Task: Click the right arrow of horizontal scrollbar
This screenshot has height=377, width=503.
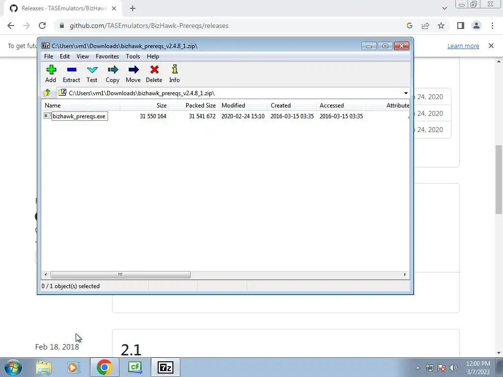Action: [405, 275]
